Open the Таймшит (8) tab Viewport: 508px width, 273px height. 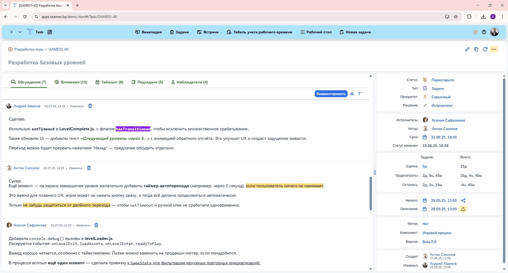tap(109, 82)
